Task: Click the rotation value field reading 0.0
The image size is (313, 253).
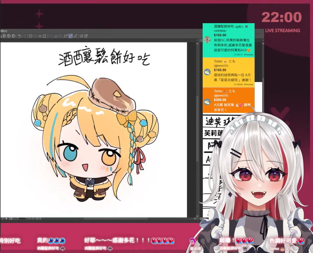Action: pyautogui.click(x=11, y=219)
